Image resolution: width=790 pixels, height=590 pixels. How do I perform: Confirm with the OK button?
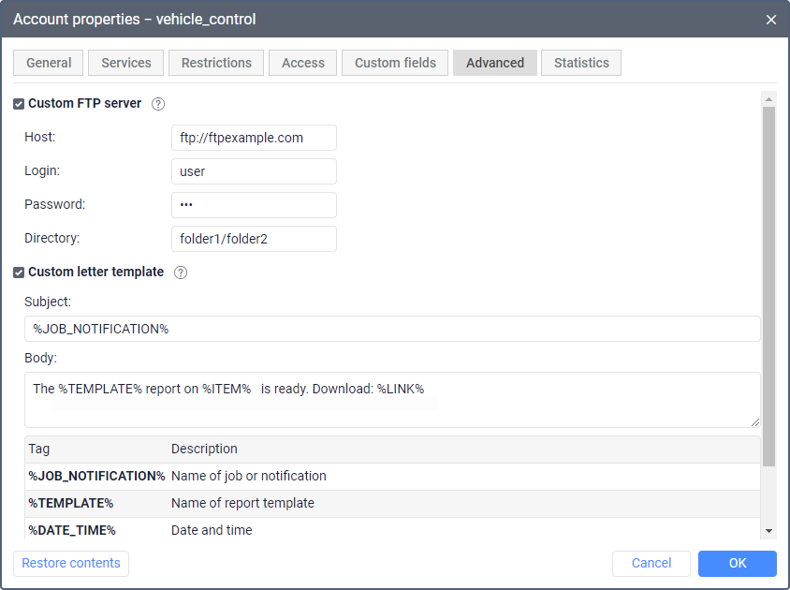pos(738,563)
